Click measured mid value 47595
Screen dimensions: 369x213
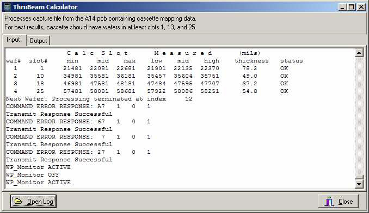[x=183, y=83]
